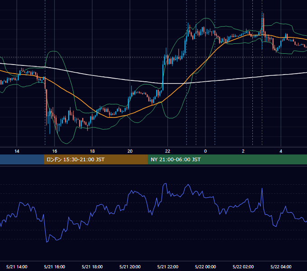Click the 5/22 04:00 date label
The width and height of the screenshot is (307, 271).
[281, 266]
